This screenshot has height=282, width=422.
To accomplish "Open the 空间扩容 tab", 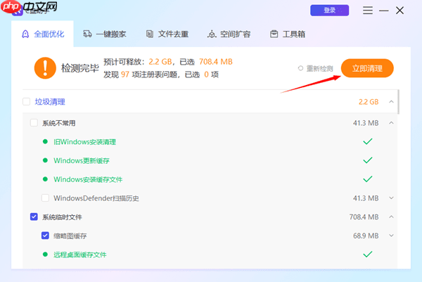I will [x=229, y=34].
